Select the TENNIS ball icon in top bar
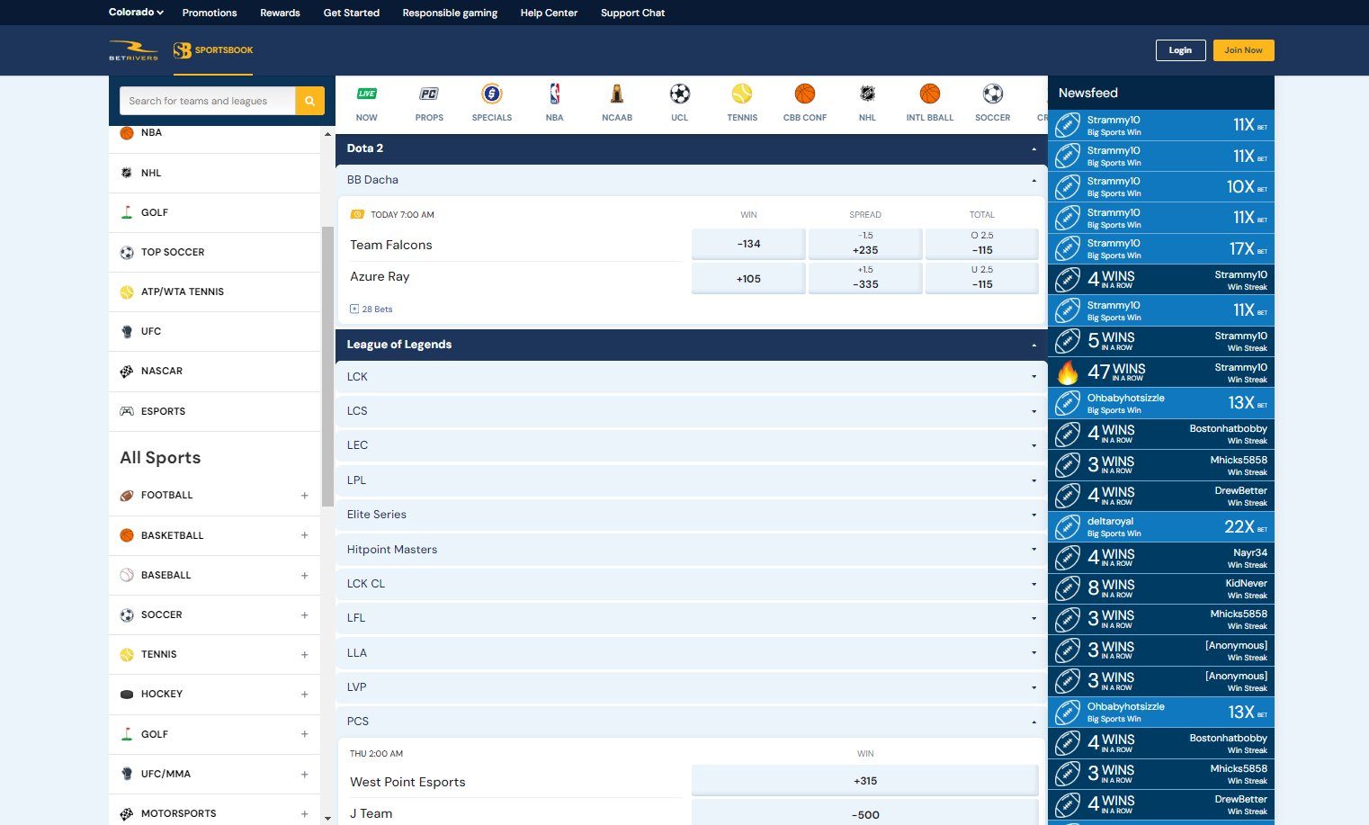Image resolution: width=1369 pixels, height=825 pixels. point(742,94)
